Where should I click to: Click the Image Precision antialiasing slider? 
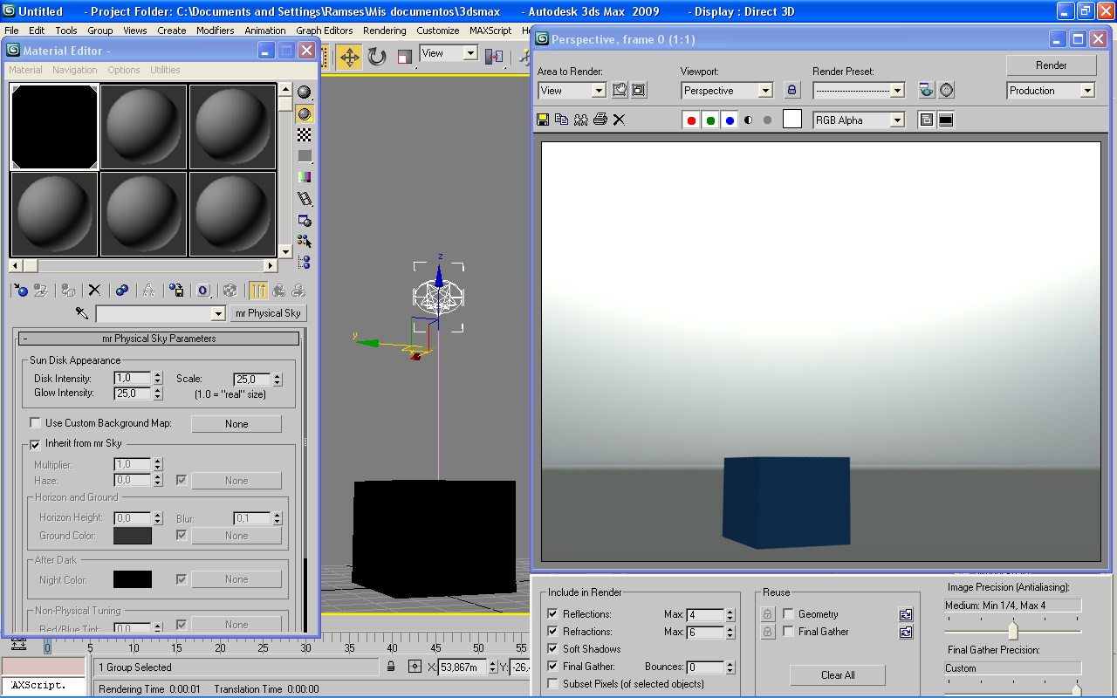point(1013,629)
